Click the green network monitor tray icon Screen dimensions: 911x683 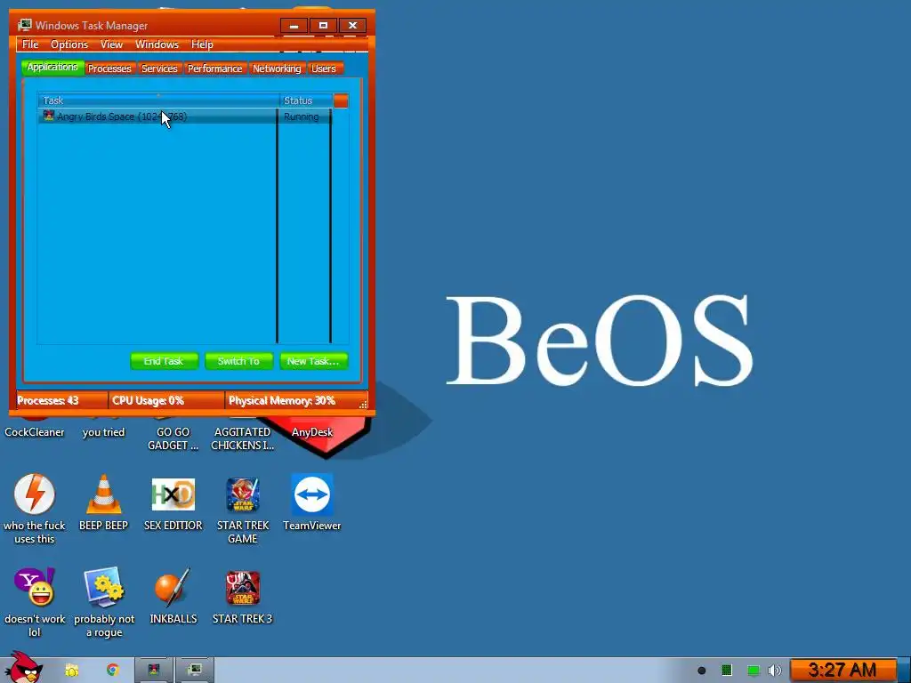pos(753,671)
